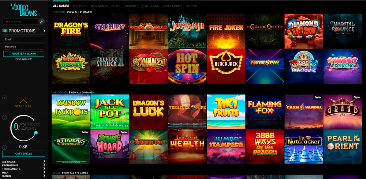Click the question mark beside 0 SP
Viewport: 366px width, 179px height.
(4, 147)
